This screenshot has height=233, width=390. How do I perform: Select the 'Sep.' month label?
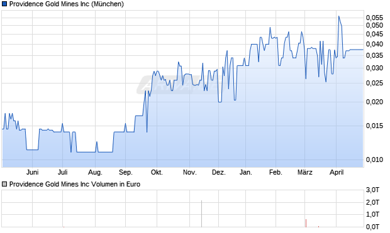point(126,172)
